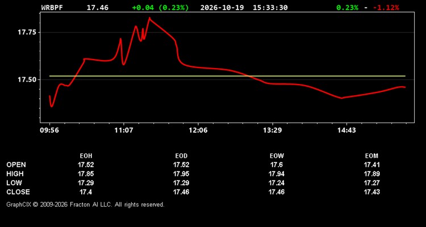This screenshot has width=426, height=227.
Task: Click the 13:29 time axis label
Action: (x=273, y=131)
